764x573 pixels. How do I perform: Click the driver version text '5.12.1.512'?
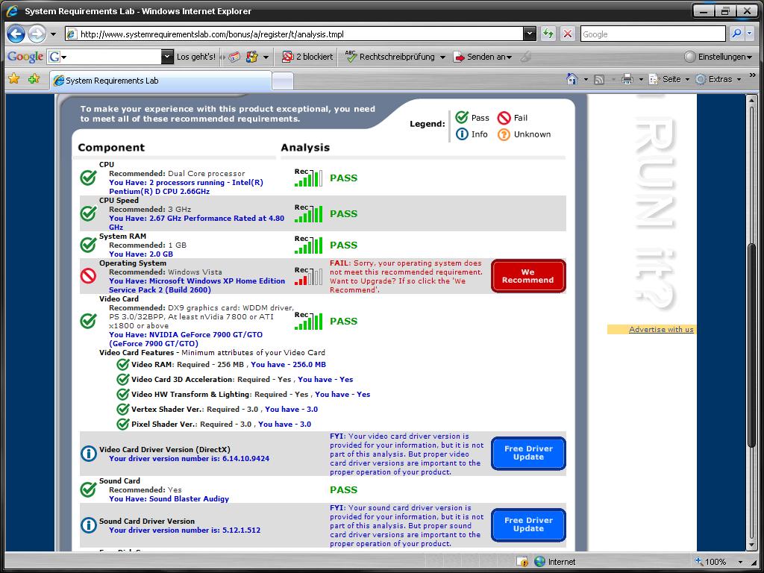(239, 530)
